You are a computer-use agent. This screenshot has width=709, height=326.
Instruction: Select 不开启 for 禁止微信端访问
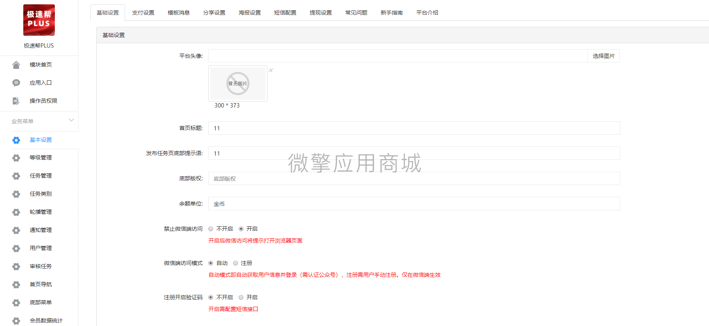tap(211, 229)
